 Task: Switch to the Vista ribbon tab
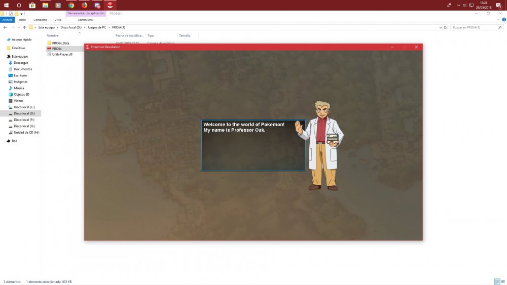(x=58, y=20)
